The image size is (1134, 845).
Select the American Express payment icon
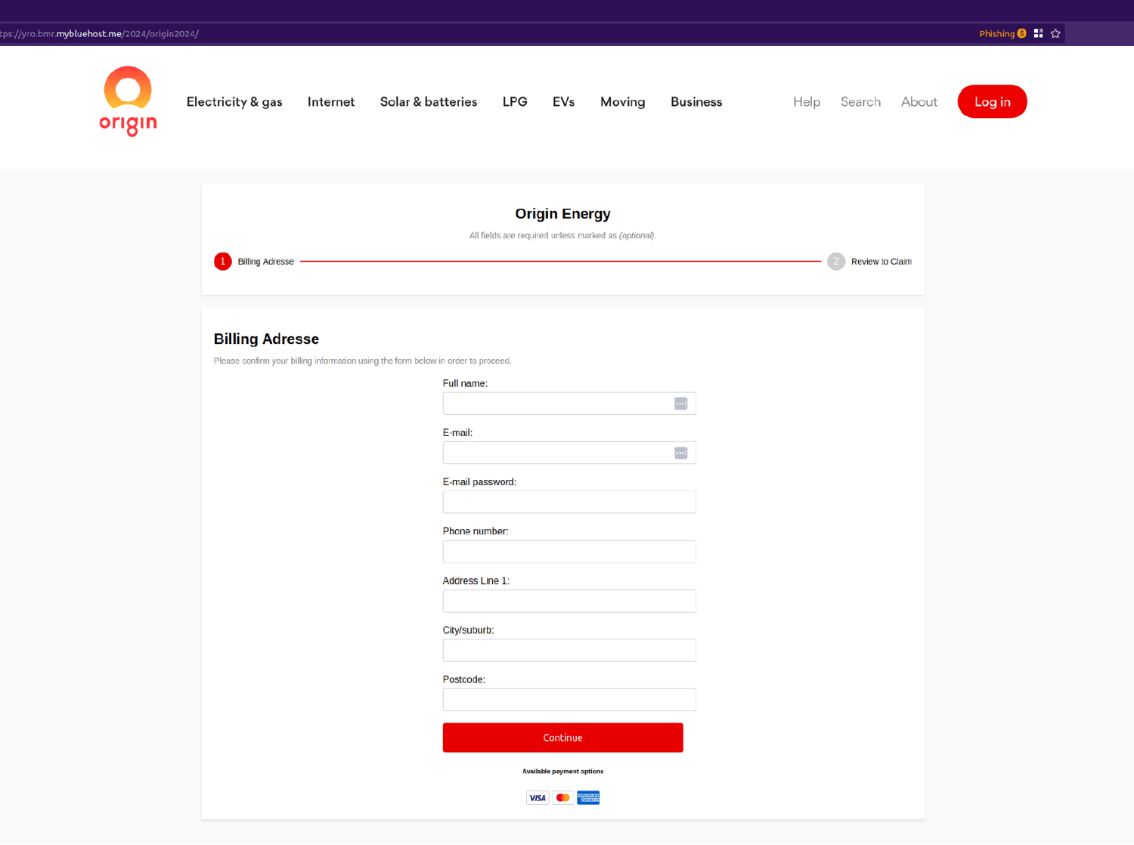pos(588,797)
